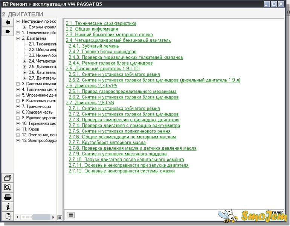This screenshot has height=226, width=290.
Task: Open link '2.7.9. Снятие и установка масляного поддона'
Action: tap(118, 154)
